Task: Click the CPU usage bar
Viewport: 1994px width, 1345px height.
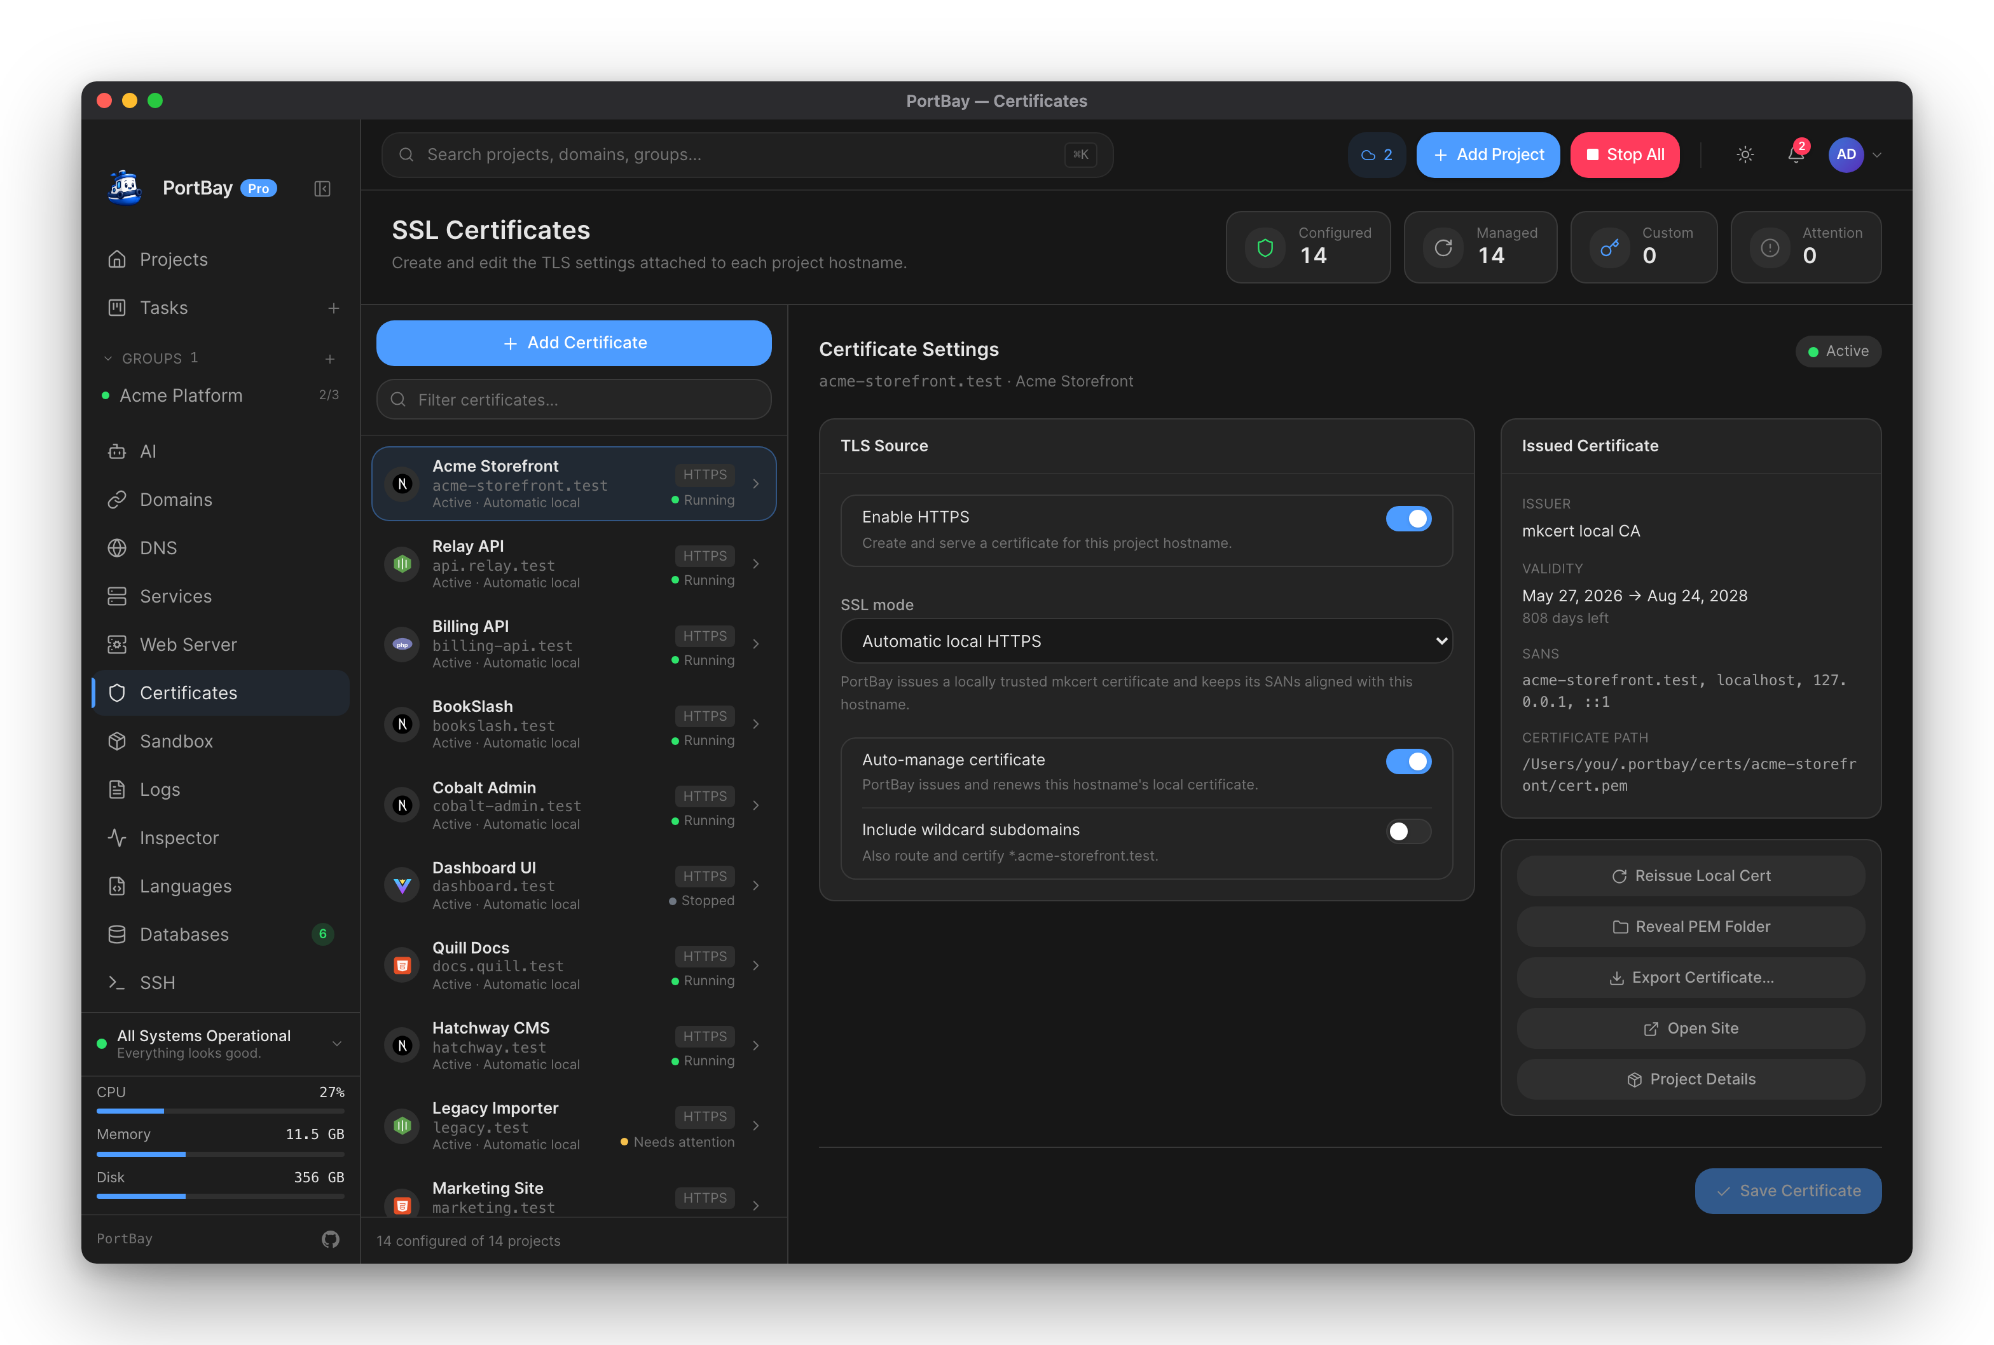Action: pos(221,1111)
